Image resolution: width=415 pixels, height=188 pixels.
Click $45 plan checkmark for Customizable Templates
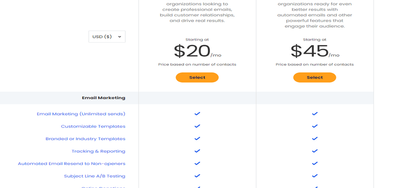point(315,126)
